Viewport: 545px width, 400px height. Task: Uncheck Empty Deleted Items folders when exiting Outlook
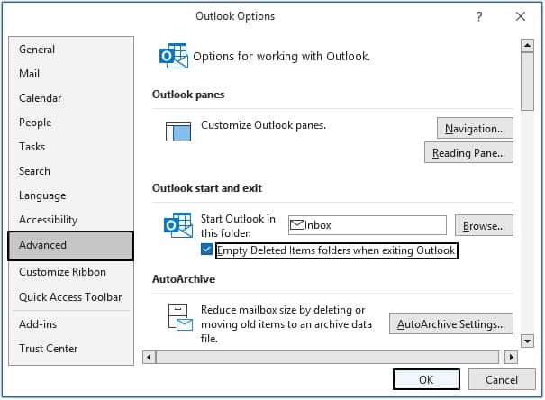[206, 250]
